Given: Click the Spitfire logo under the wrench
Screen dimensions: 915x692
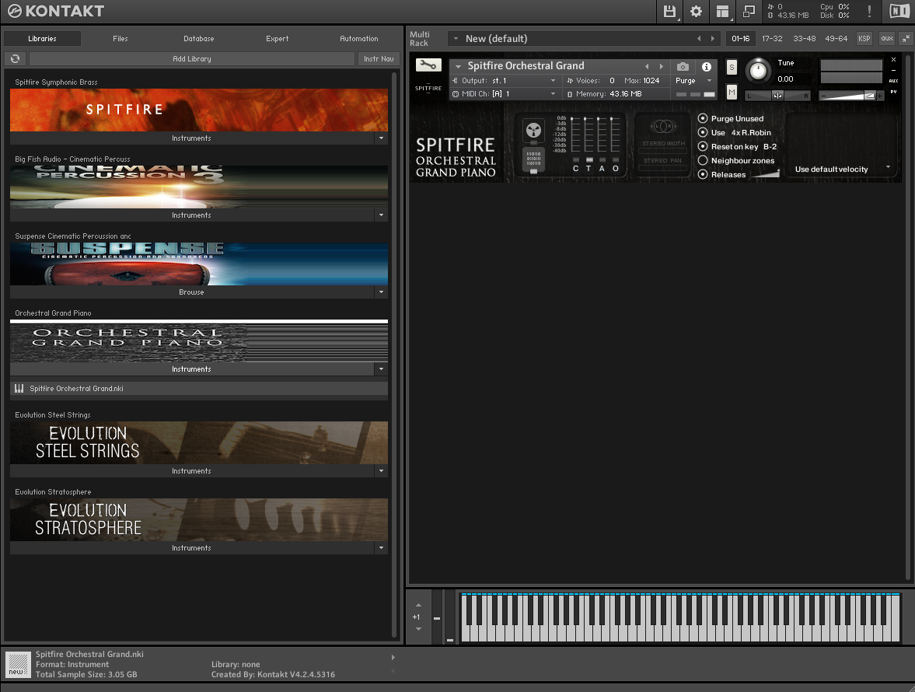Looking at the screenshot, I should [428, 86].
